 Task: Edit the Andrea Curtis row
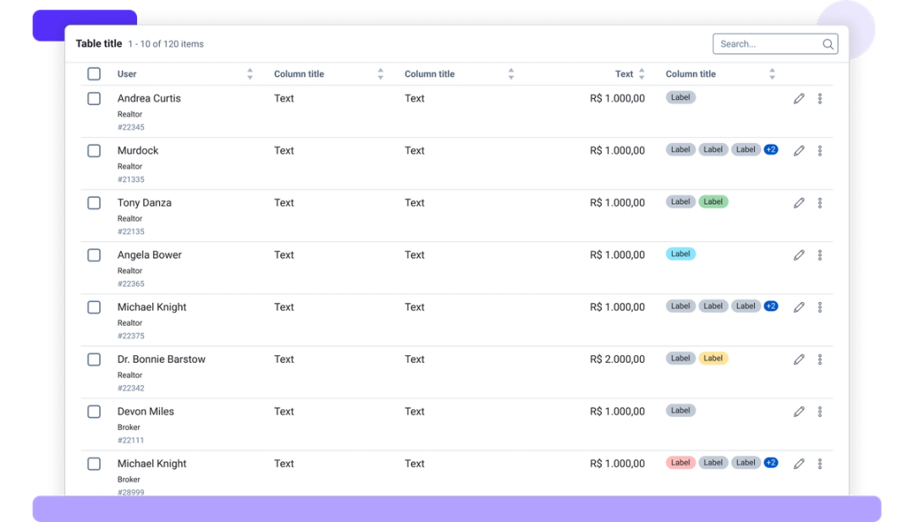tap(799, 98)
